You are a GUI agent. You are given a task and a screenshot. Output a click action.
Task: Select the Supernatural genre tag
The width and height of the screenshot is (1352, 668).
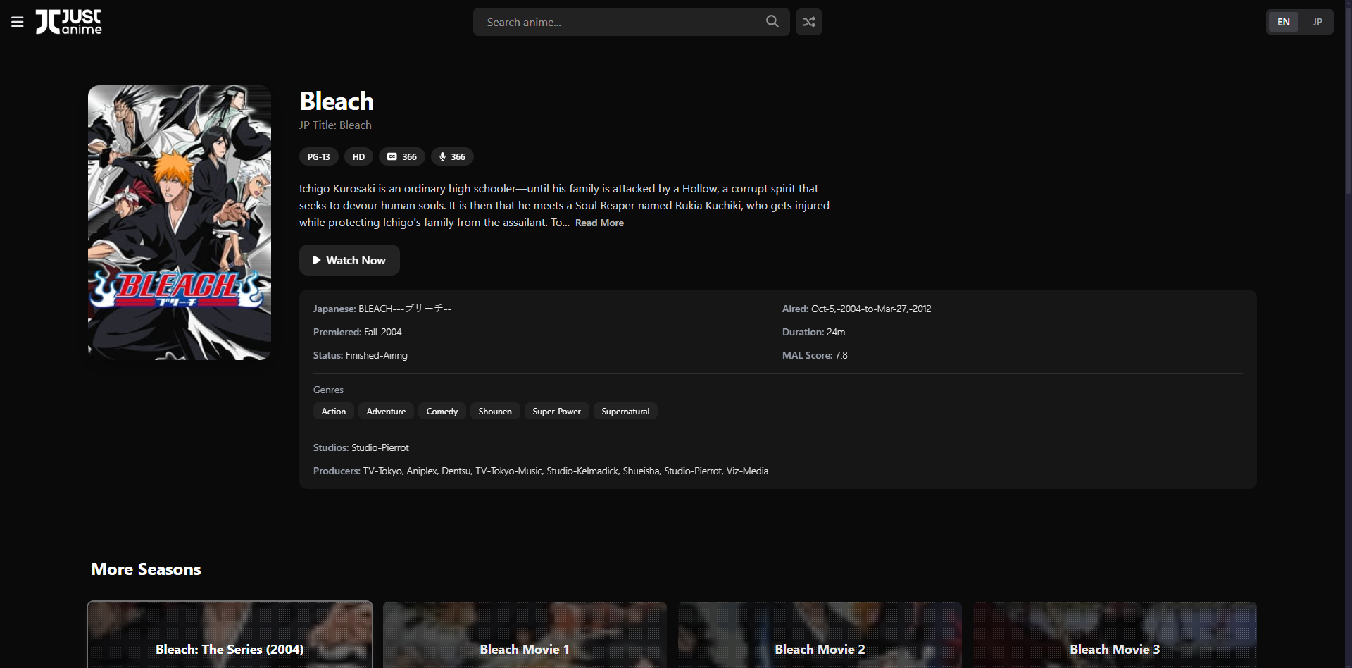coord(625,412)
